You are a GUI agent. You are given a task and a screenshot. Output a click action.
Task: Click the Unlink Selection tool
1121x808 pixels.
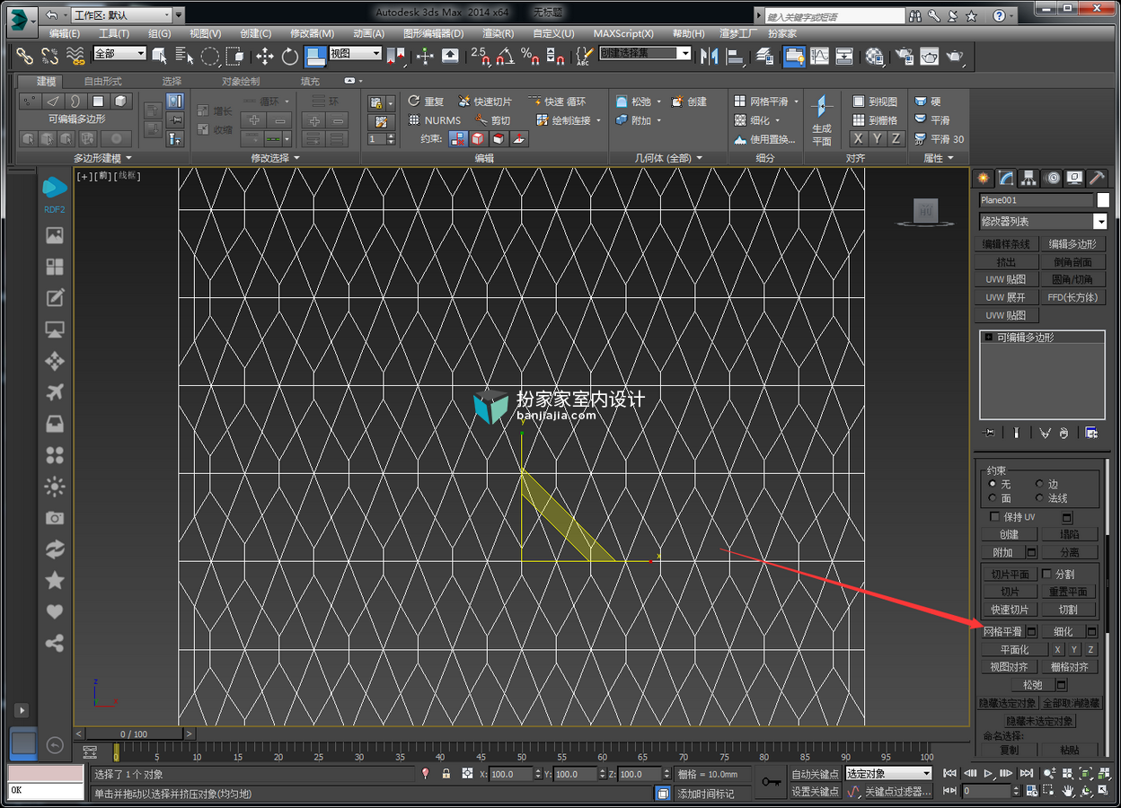[49, 56]
